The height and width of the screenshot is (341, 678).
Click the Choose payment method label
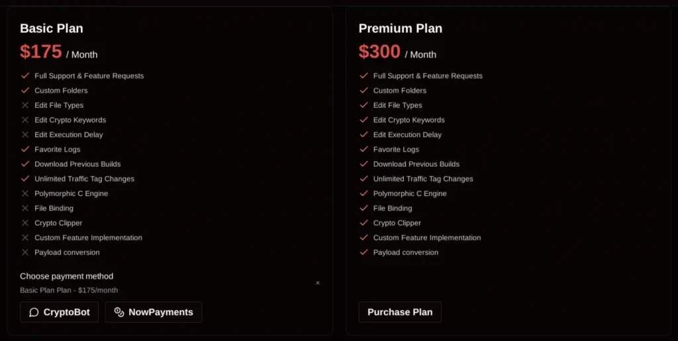66,276
